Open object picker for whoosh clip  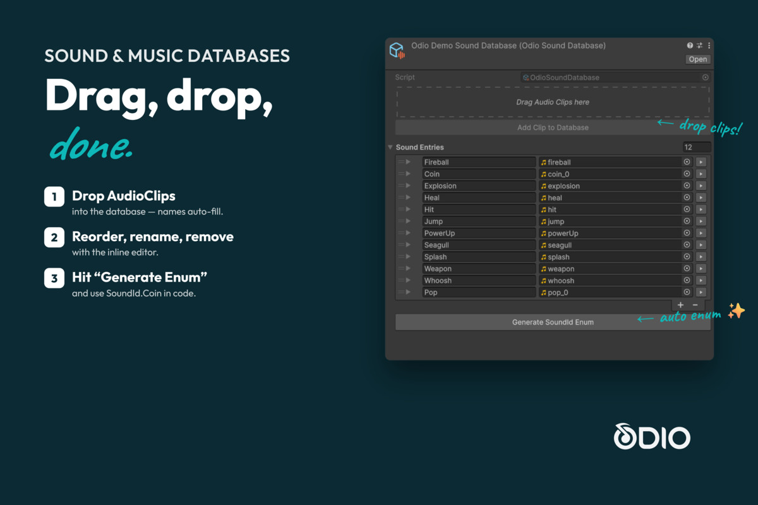pyautogui.click(x=687, y=281)
